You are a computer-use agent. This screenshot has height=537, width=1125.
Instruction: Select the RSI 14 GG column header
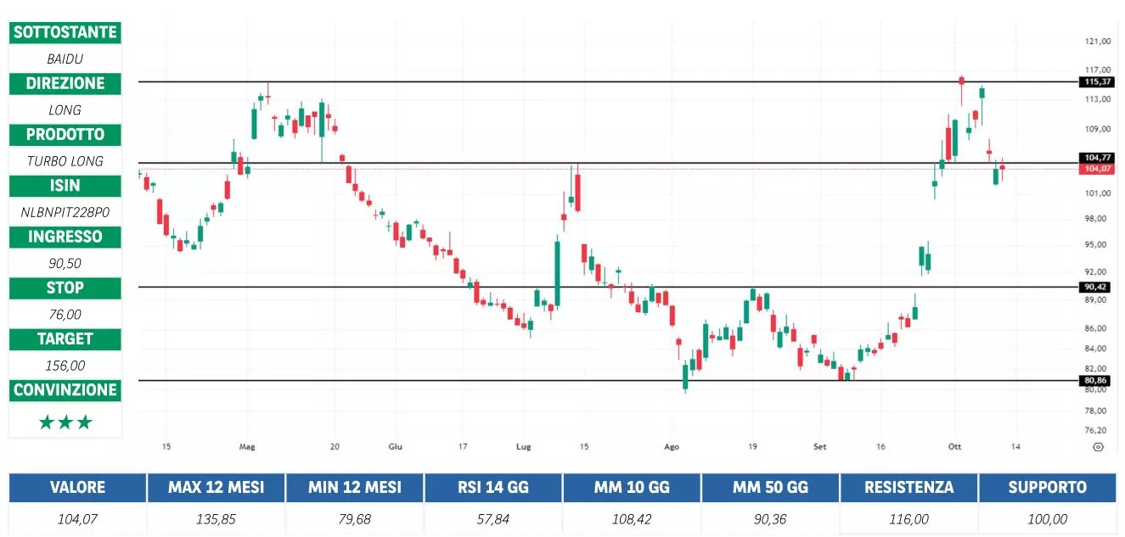pos(492,488)
